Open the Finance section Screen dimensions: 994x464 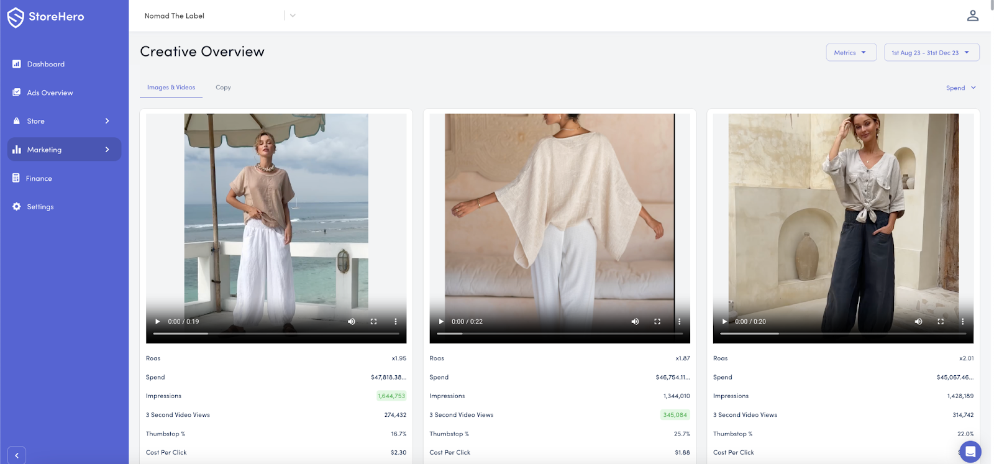pos(39,178)
